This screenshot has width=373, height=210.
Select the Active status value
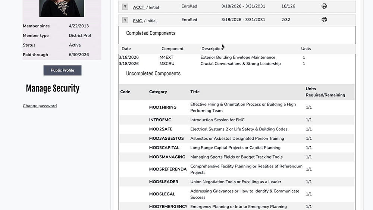point(75,45)
